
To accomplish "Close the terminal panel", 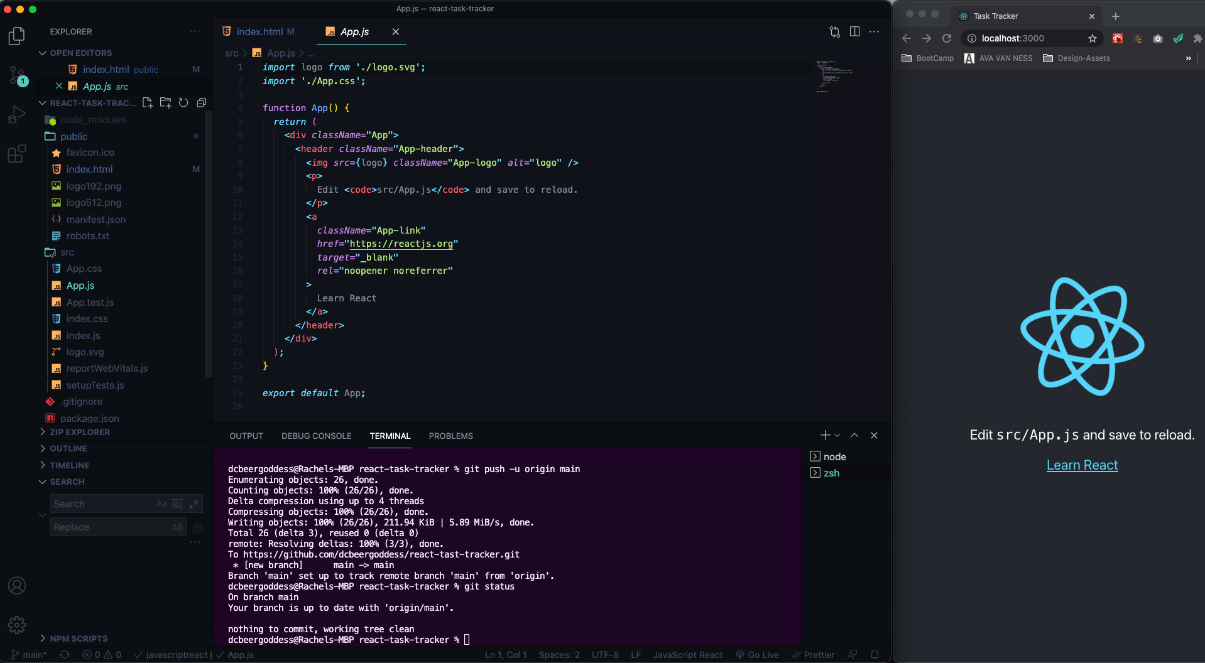I will tap(874, 435).
